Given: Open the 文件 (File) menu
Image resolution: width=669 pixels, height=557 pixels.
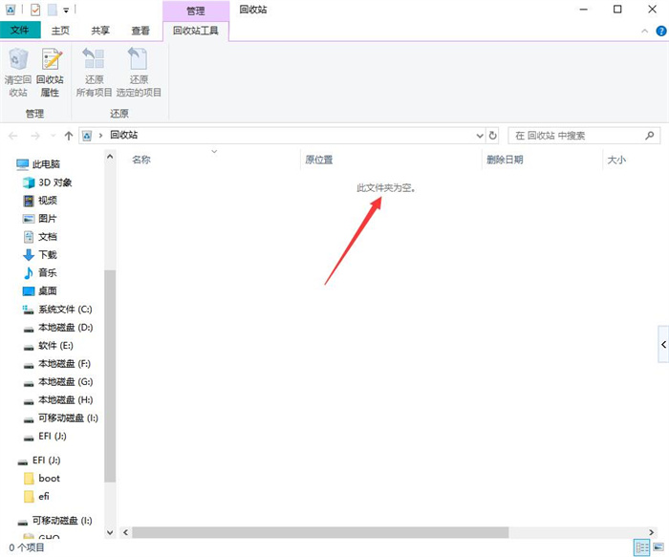Looking at the screenshot, I should tap(19, 31).
